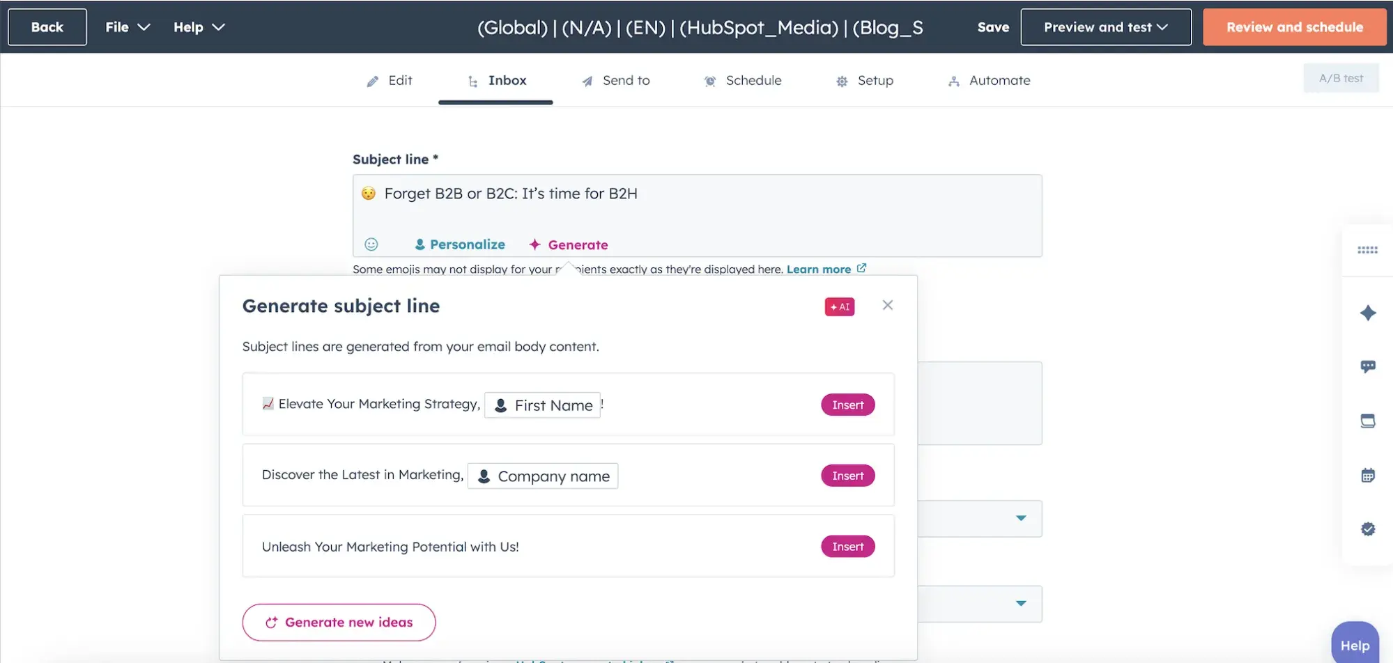Open the emoji picker below the subject line
This screenshot has height=663, width=1393.
371,244
